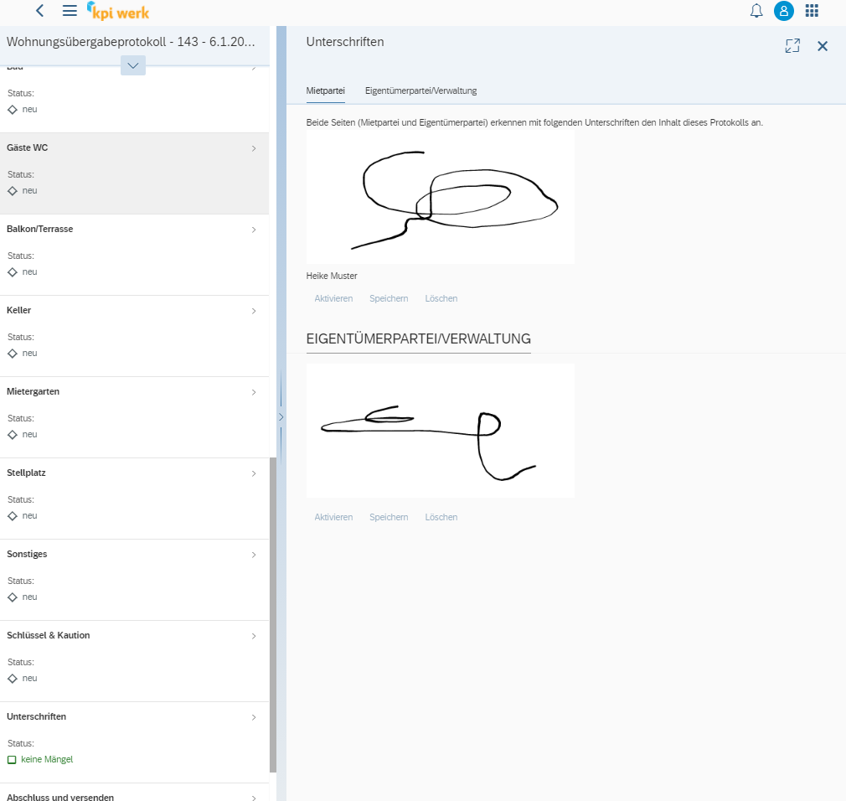This screenshot has width=846, height=801.
Task: Open the hamburger menu
Action: click(70, 11)
